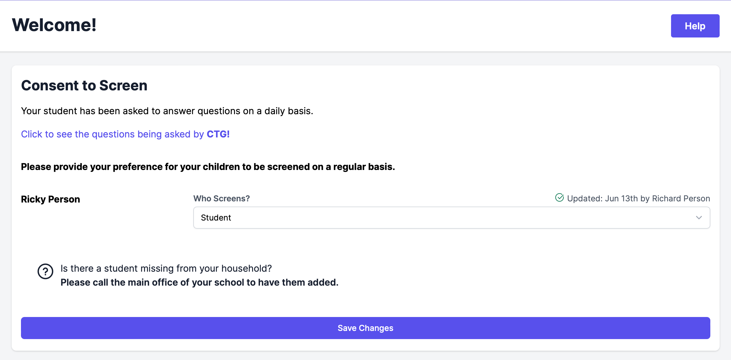This screenshot has width=731, height=360.
Task: Click the bold CTG! link text
Action: coord(218,134)
